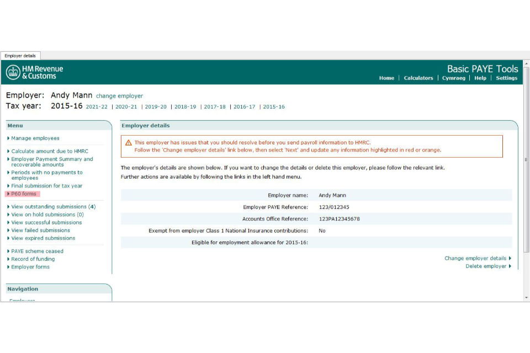Click the employer name value Andy Mann
The image size is (530, 353).
tap(332, 195)
